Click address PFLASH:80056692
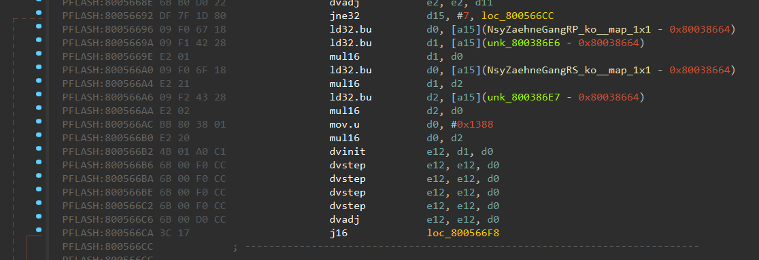 pyautogui.click(x=107, y=16)
